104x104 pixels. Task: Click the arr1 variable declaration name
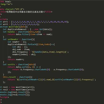point(5,22)
